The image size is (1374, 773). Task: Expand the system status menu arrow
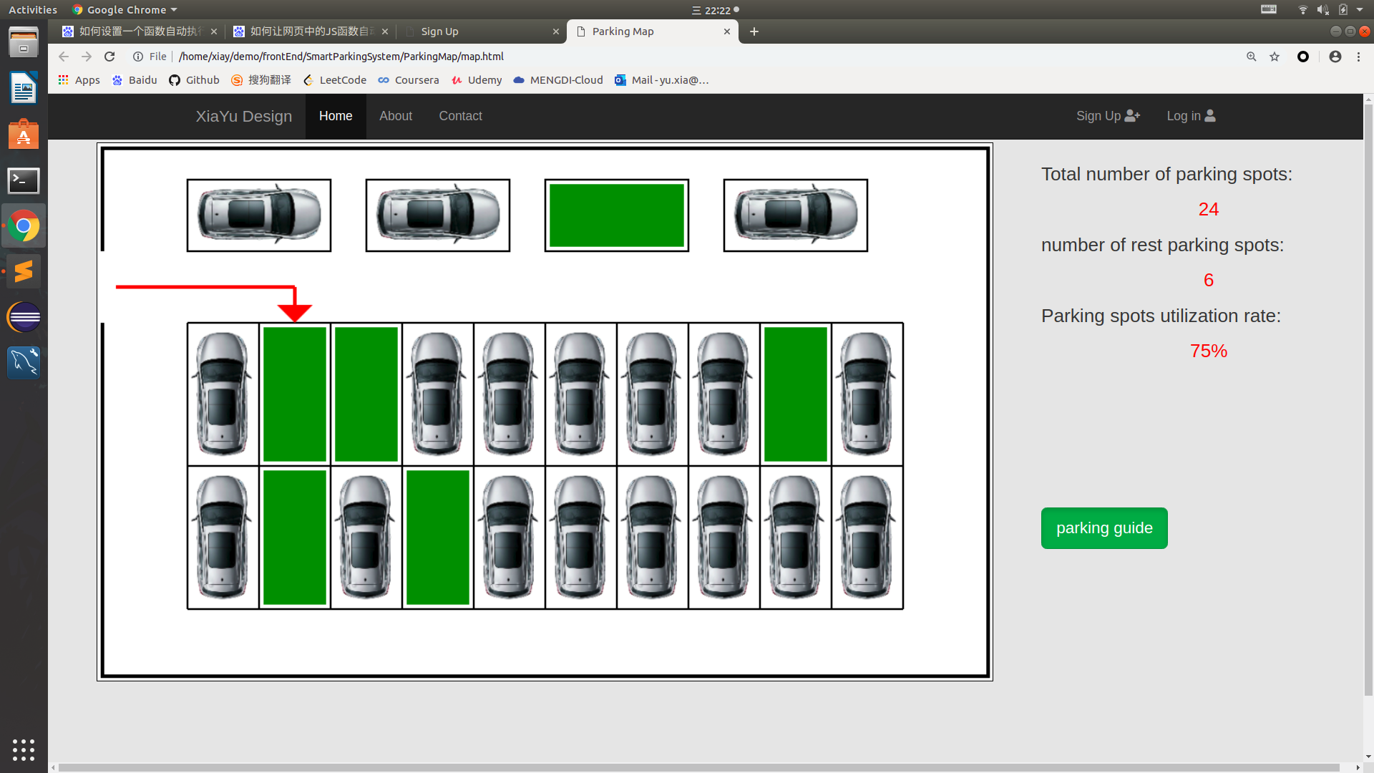(1360, 10)
